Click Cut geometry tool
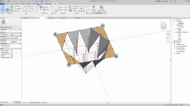Screen dimensions: 190x106 tap(61, 7)
